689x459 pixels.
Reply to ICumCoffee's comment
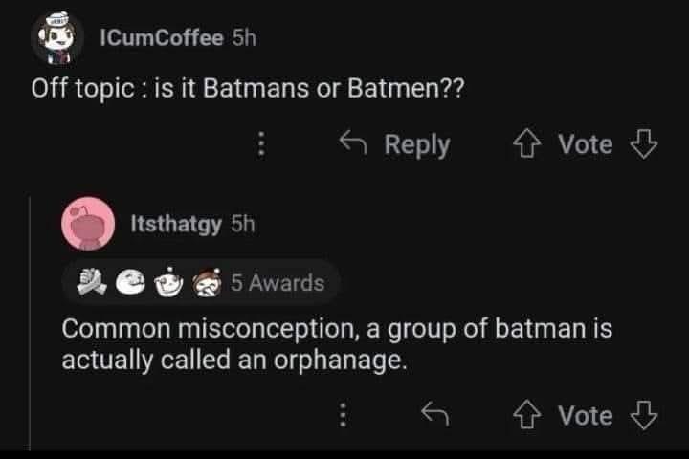tap(394, 144)
